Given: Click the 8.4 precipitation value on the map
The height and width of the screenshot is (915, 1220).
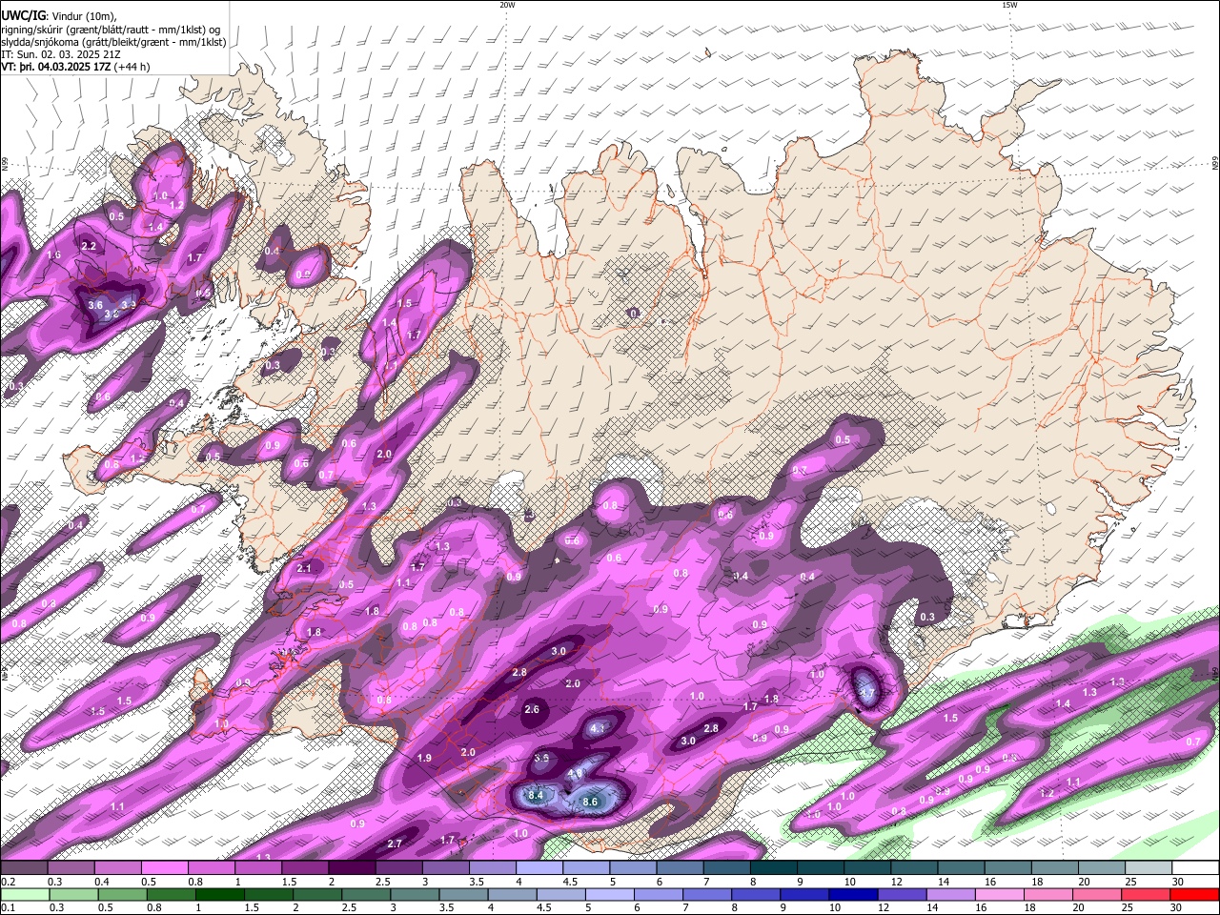Looking at the screenshot, I should pyautogui.click(x=535, y=795).
